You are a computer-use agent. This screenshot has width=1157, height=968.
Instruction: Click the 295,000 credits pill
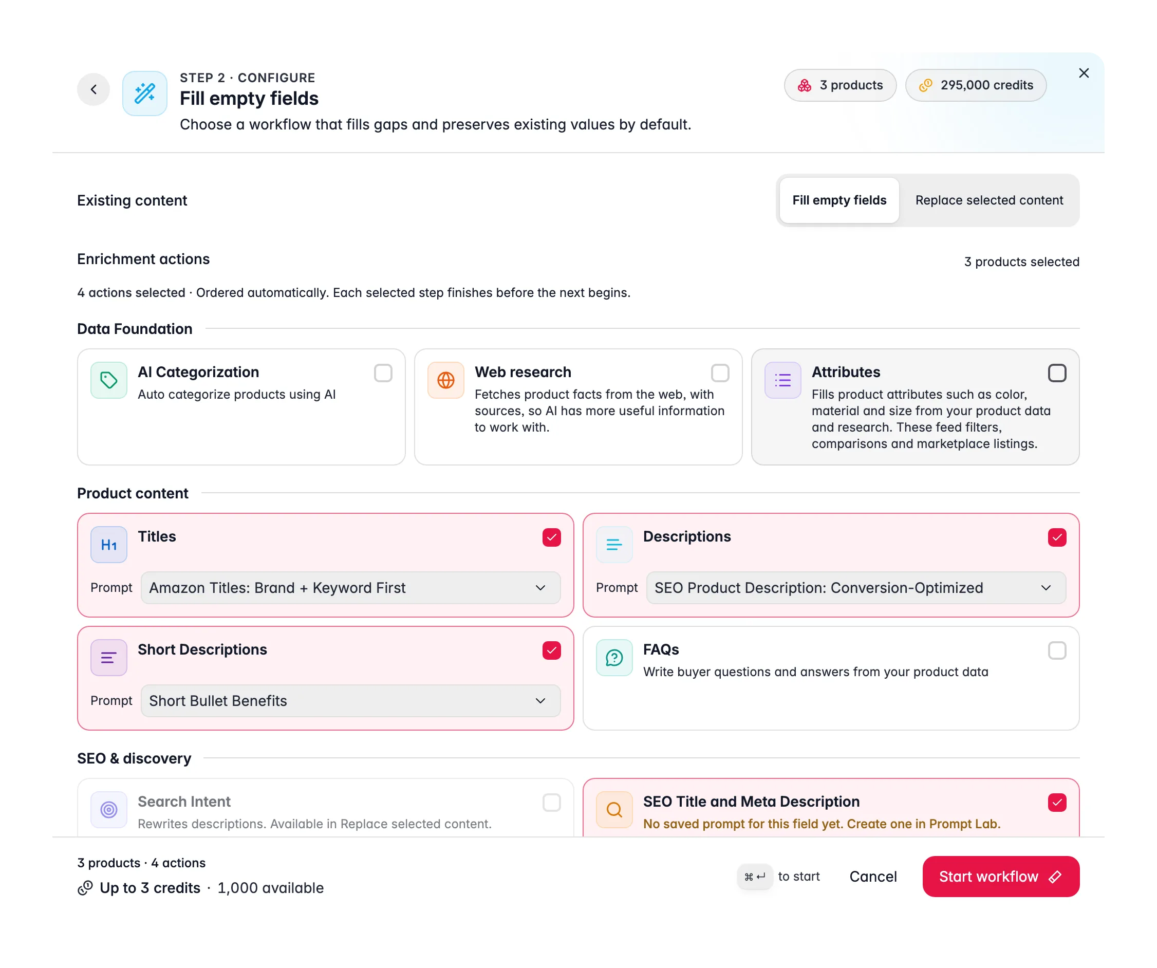[975, 85]
